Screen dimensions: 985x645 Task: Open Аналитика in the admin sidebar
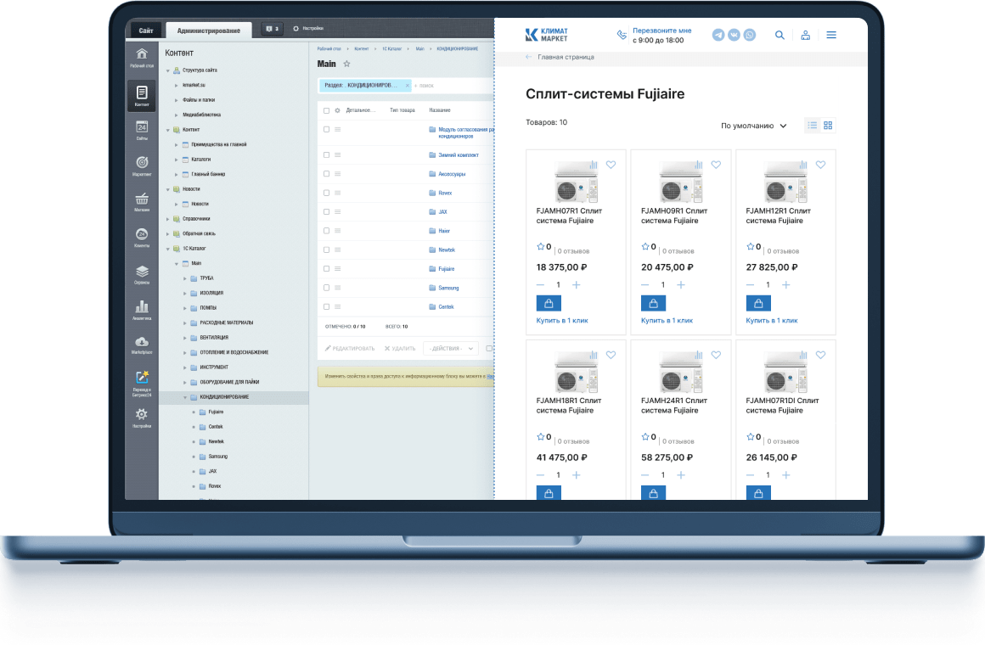(x=142, y=308)
